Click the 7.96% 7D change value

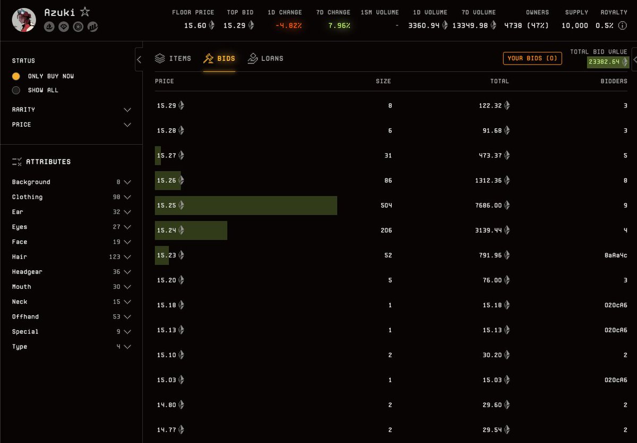pos(339,25)
